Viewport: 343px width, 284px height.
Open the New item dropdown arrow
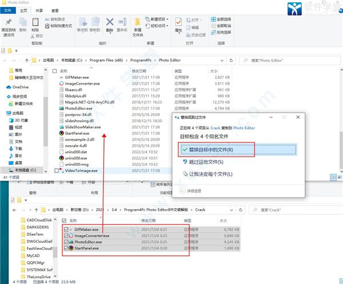[167, 19]
